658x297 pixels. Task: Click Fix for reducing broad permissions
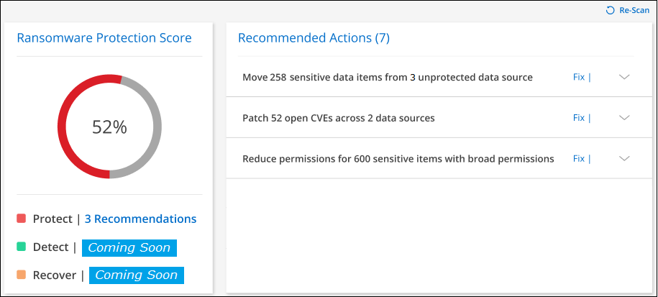pyautogui.click(x=579, y=159)
